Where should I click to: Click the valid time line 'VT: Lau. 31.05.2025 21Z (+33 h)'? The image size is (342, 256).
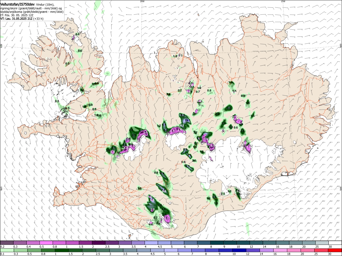tap(22, 19)
